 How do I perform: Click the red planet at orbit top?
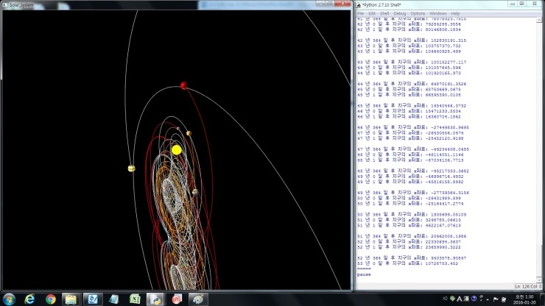coord(183,85)
